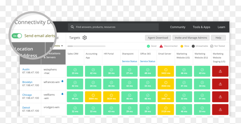Click the search magnifier icon

[72, 27]
